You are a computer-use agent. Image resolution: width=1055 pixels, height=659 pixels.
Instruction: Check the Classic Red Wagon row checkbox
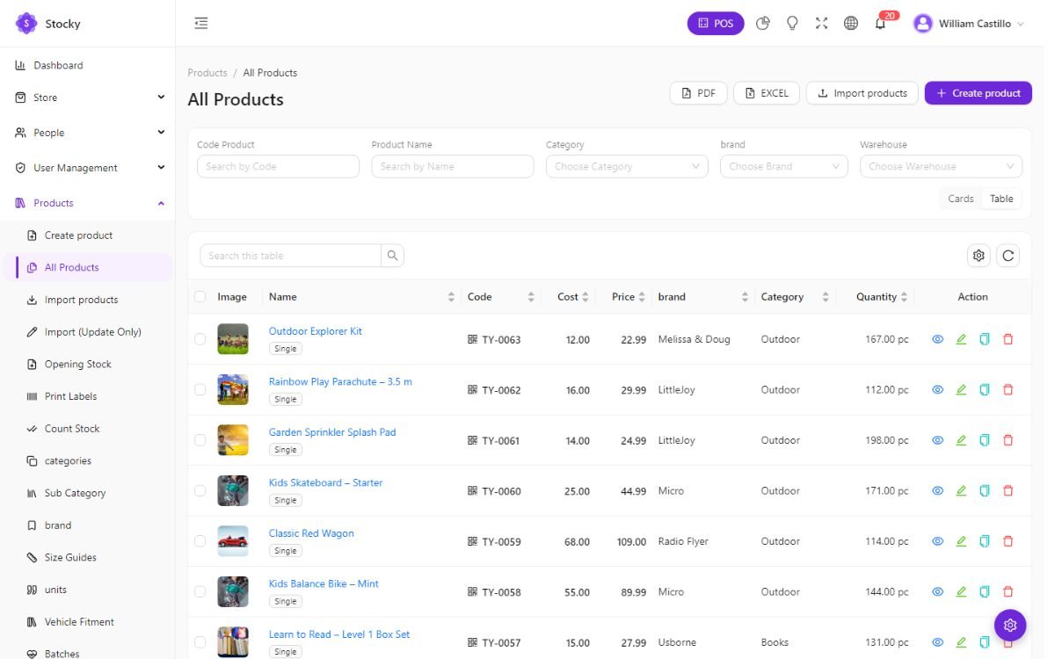(x=200, y=541)
